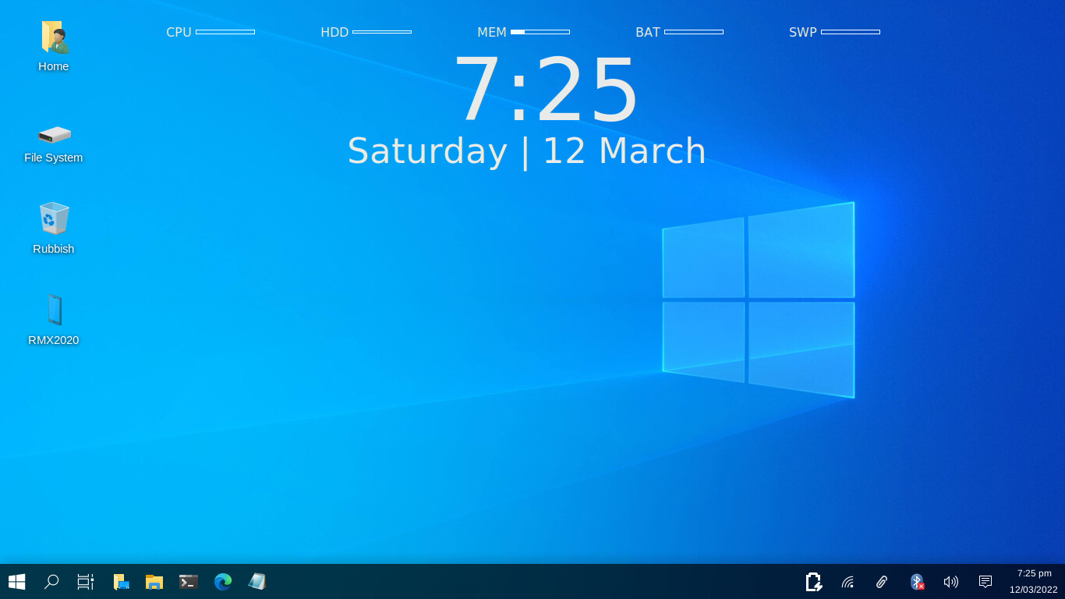Screen dimensions: 1065x599
Task: Open the Rubbish bin on desktop
Action: 54,218
